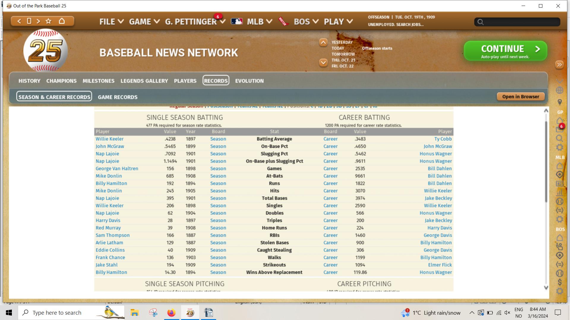Click the star bookmark icon
570x320 pixels.
(48, 21)
